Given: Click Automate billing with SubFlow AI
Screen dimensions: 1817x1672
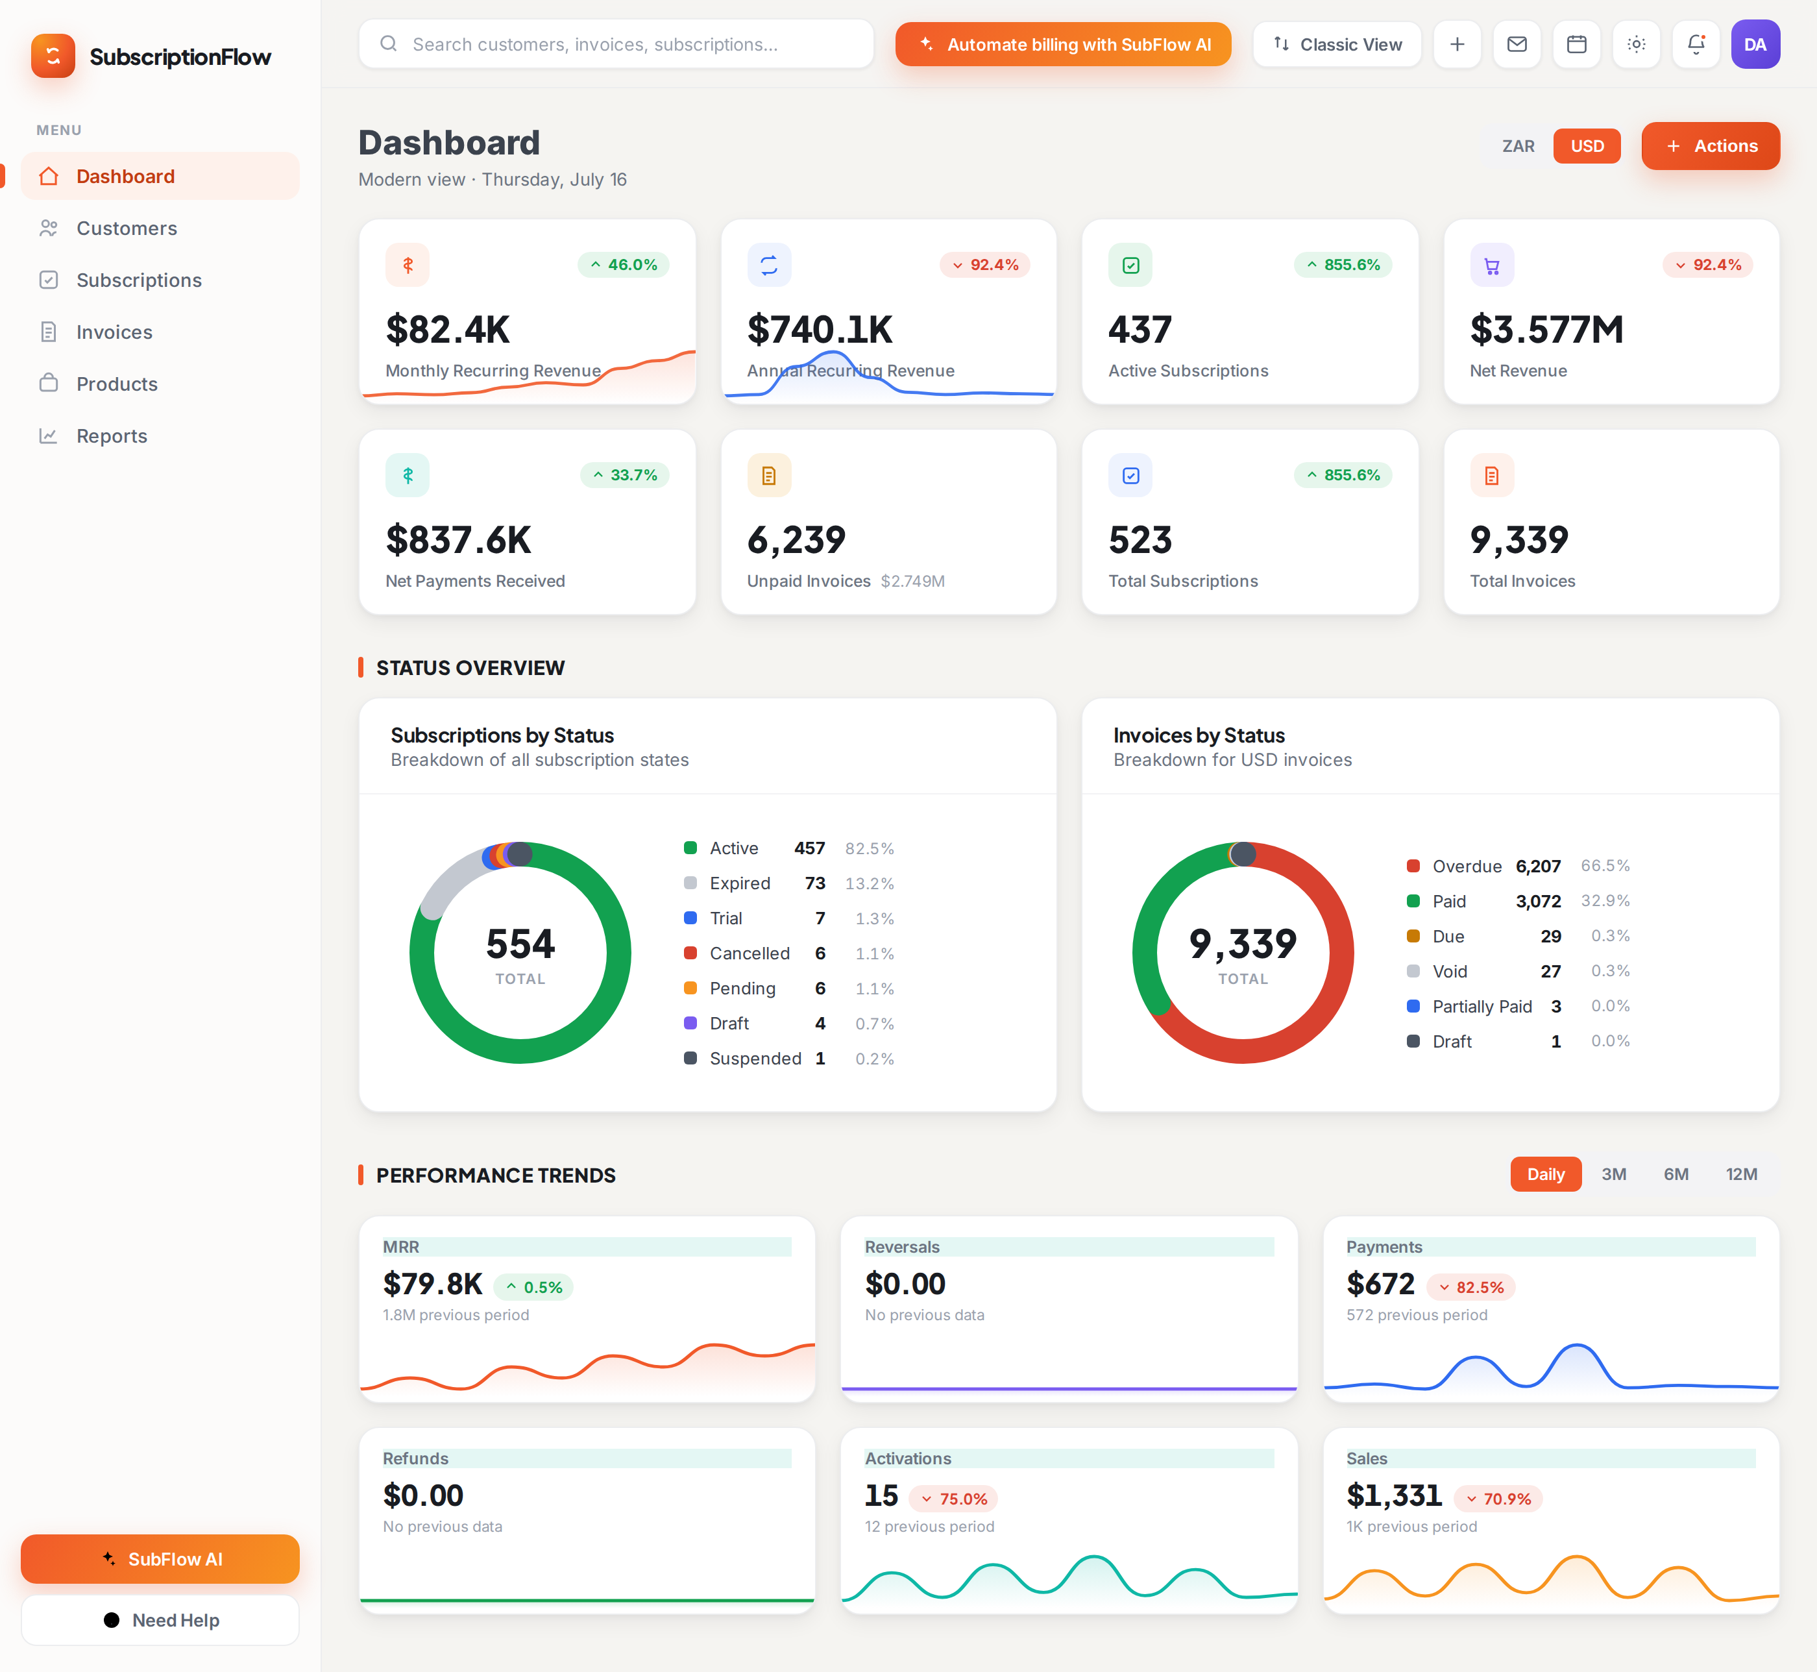Looking at the screenshot, I should coord(1064,44).
